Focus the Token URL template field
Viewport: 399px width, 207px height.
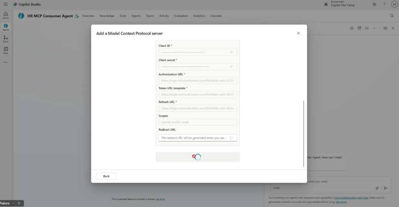click(198, 94)
